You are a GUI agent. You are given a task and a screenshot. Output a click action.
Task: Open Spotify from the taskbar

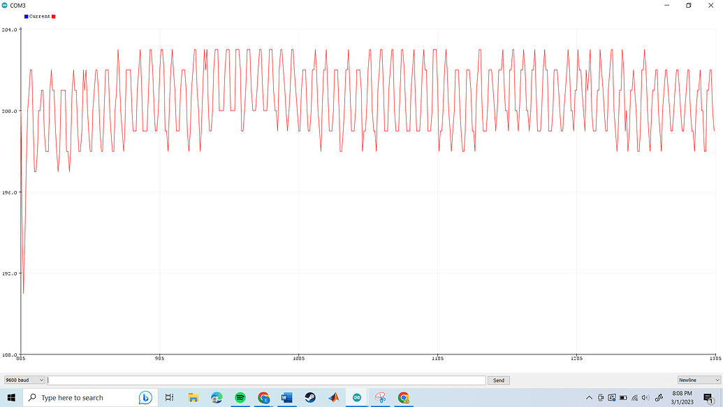click(239, 397)
